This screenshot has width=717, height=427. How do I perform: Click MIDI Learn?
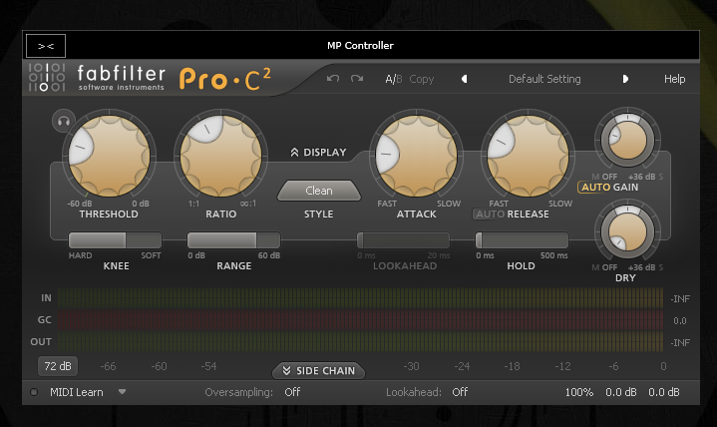pyautogui.click(x=77, y=392)
